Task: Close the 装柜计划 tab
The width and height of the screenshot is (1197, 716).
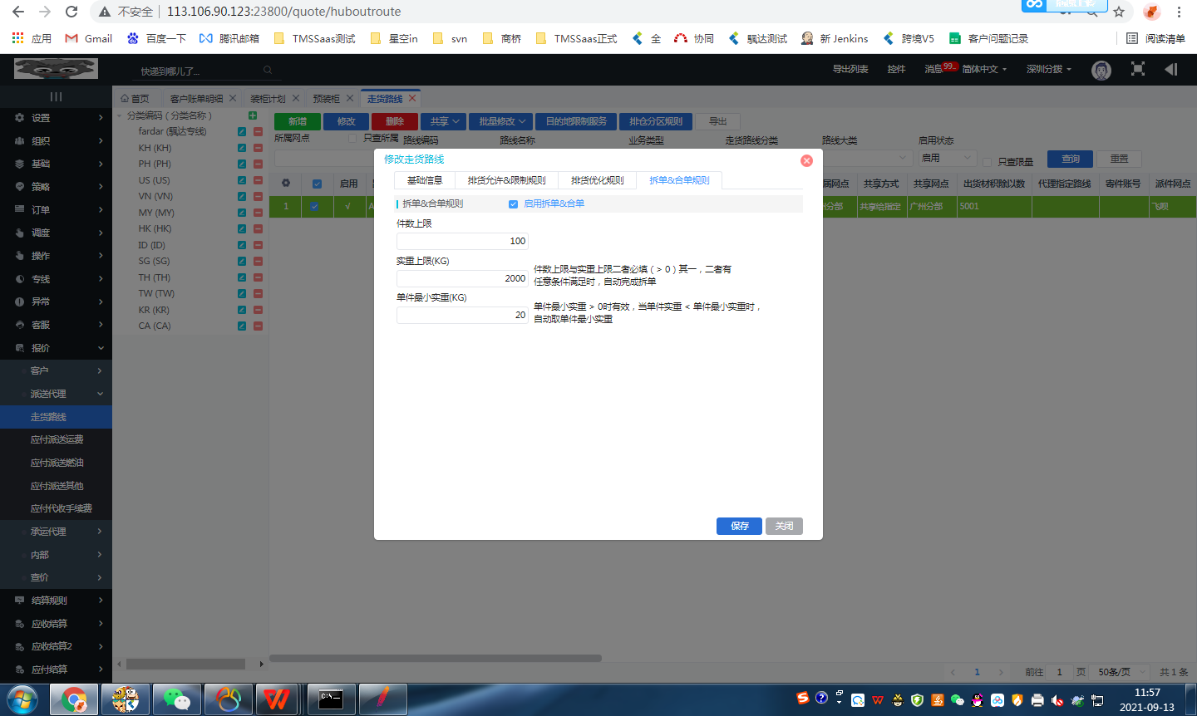Action: [x=295, y=98]
